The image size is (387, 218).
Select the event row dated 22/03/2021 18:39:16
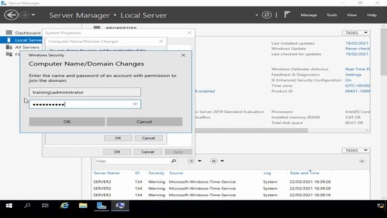(x=230, y=195)
